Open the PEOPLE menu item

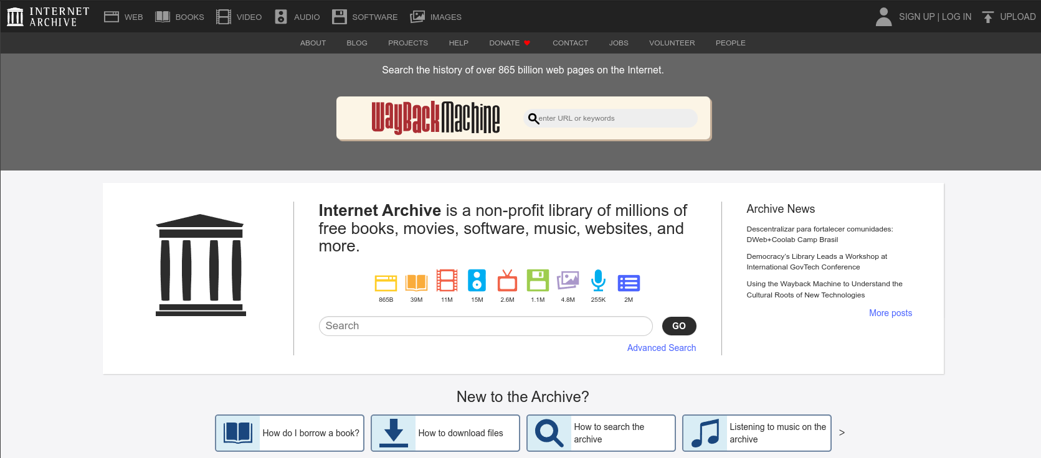click(730, 43)
